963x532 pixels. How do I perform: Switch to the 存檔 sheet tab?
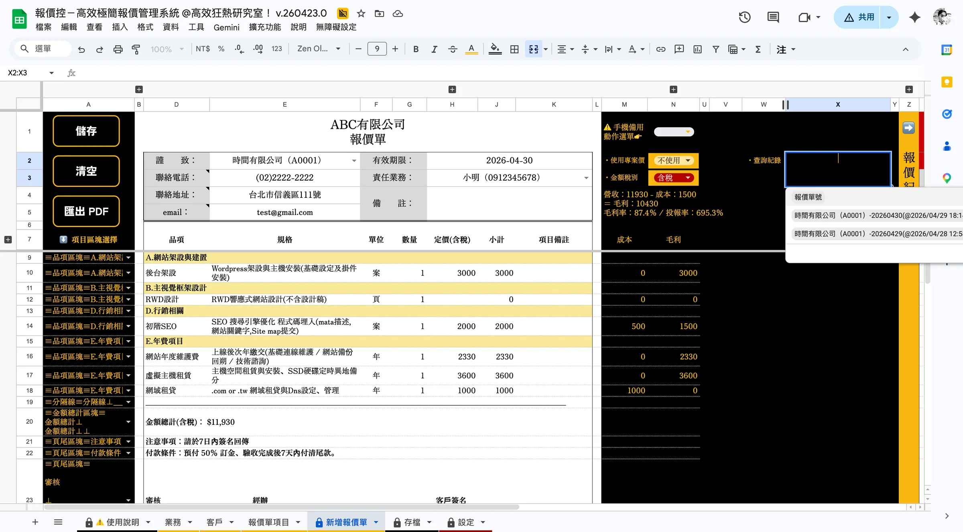(x=412, y=522)
